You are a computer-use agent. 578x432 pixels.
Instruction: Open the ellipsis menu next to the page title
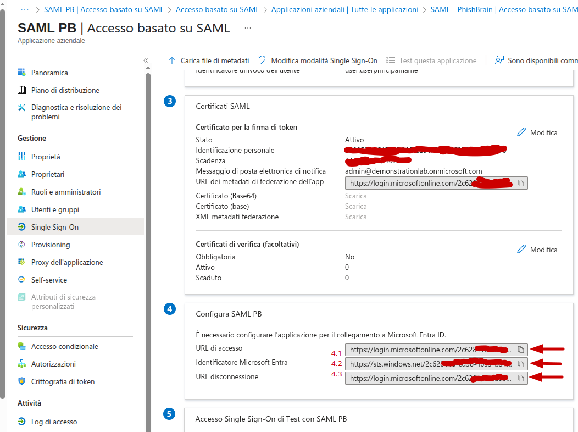[x=248, y=28]
